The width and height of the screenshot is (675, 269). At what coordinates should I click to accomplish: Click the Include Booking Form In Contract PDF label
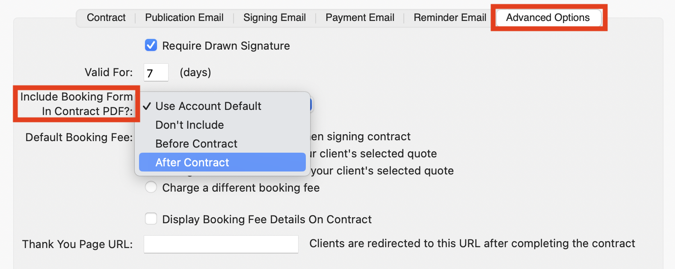click(77, 104)
